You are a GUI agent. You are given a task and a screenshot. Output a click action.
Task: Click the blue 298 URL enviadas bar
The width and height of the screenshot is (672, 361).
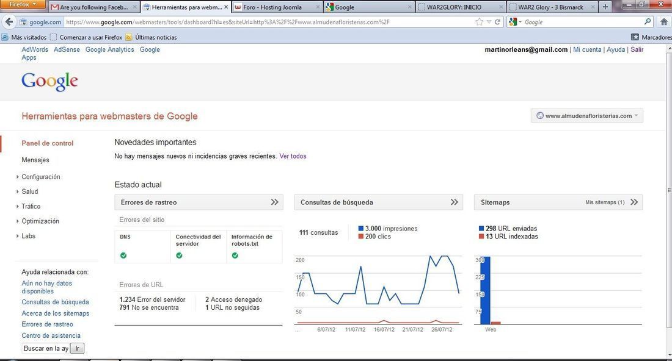click(485, 290)
